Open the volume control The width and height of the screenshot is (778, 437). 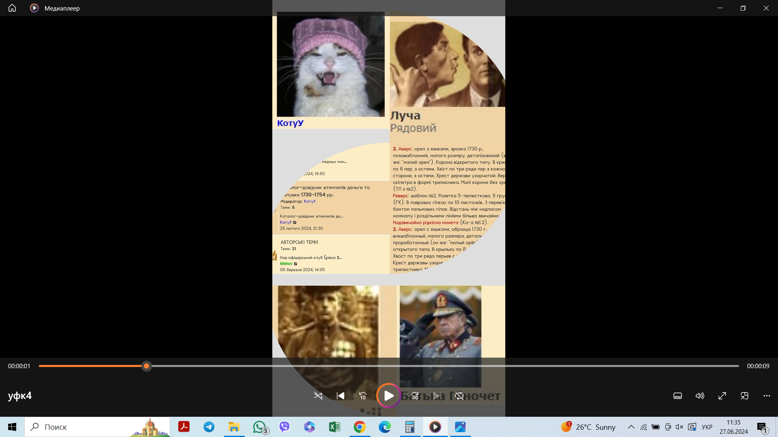(700, 396)
